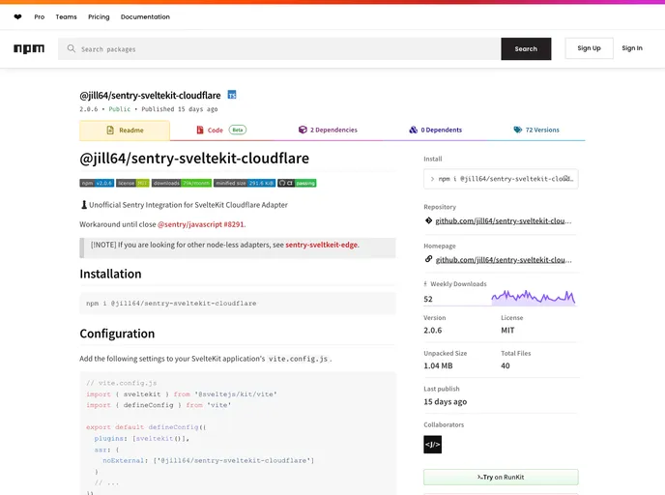Go to Pricing page
Screen dimensions: 665x495
click(x=99, y=17)
